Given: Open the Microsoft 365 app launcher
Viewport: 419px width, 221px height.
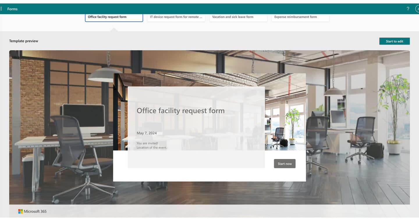Looking at the screenshot, I should tap(2, 9).
